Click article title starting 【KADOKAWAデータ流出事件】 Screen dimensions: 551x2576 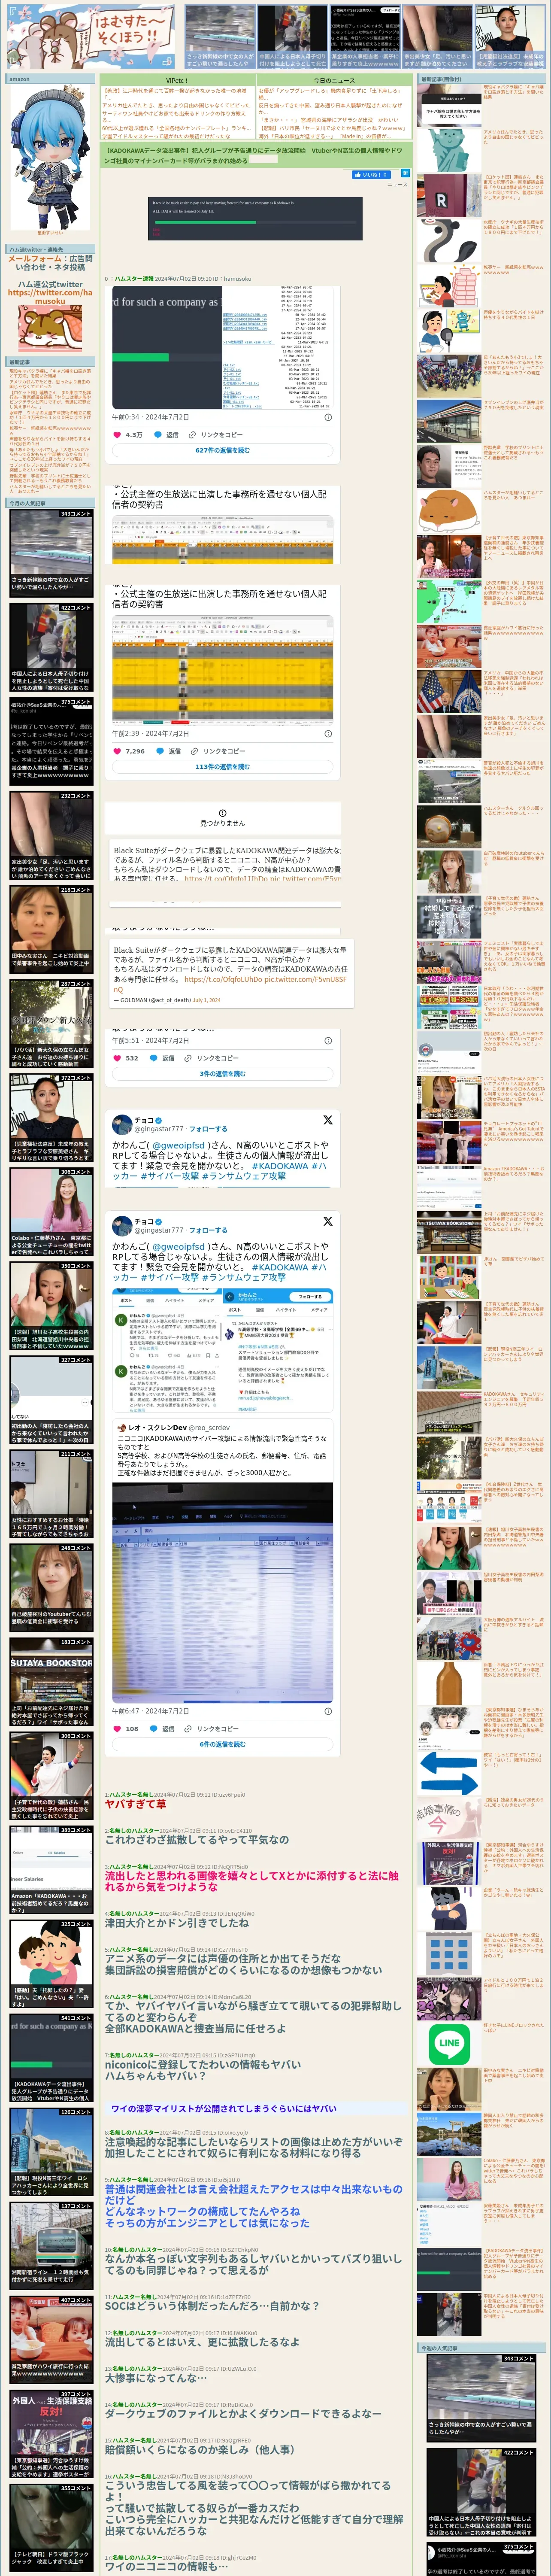click(255, 155)
